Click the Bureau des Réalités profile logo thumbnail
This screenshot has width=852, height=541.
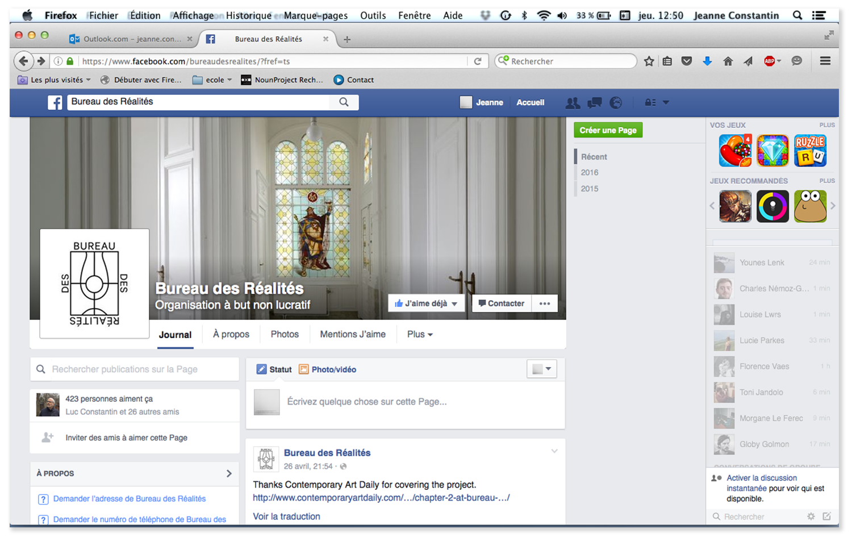point(94,284)
